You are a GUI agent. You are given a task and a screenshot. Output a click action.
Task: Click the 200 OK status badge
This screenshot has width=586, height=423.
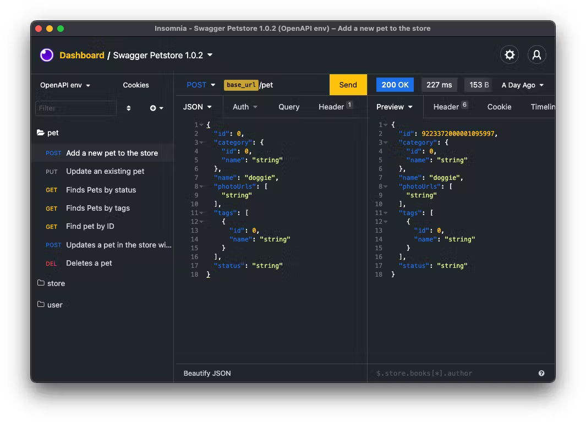(x=395, y=85)
